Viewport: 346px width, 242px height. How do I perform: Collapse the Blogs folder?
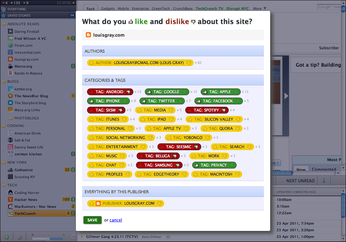[x=3, y=81]
